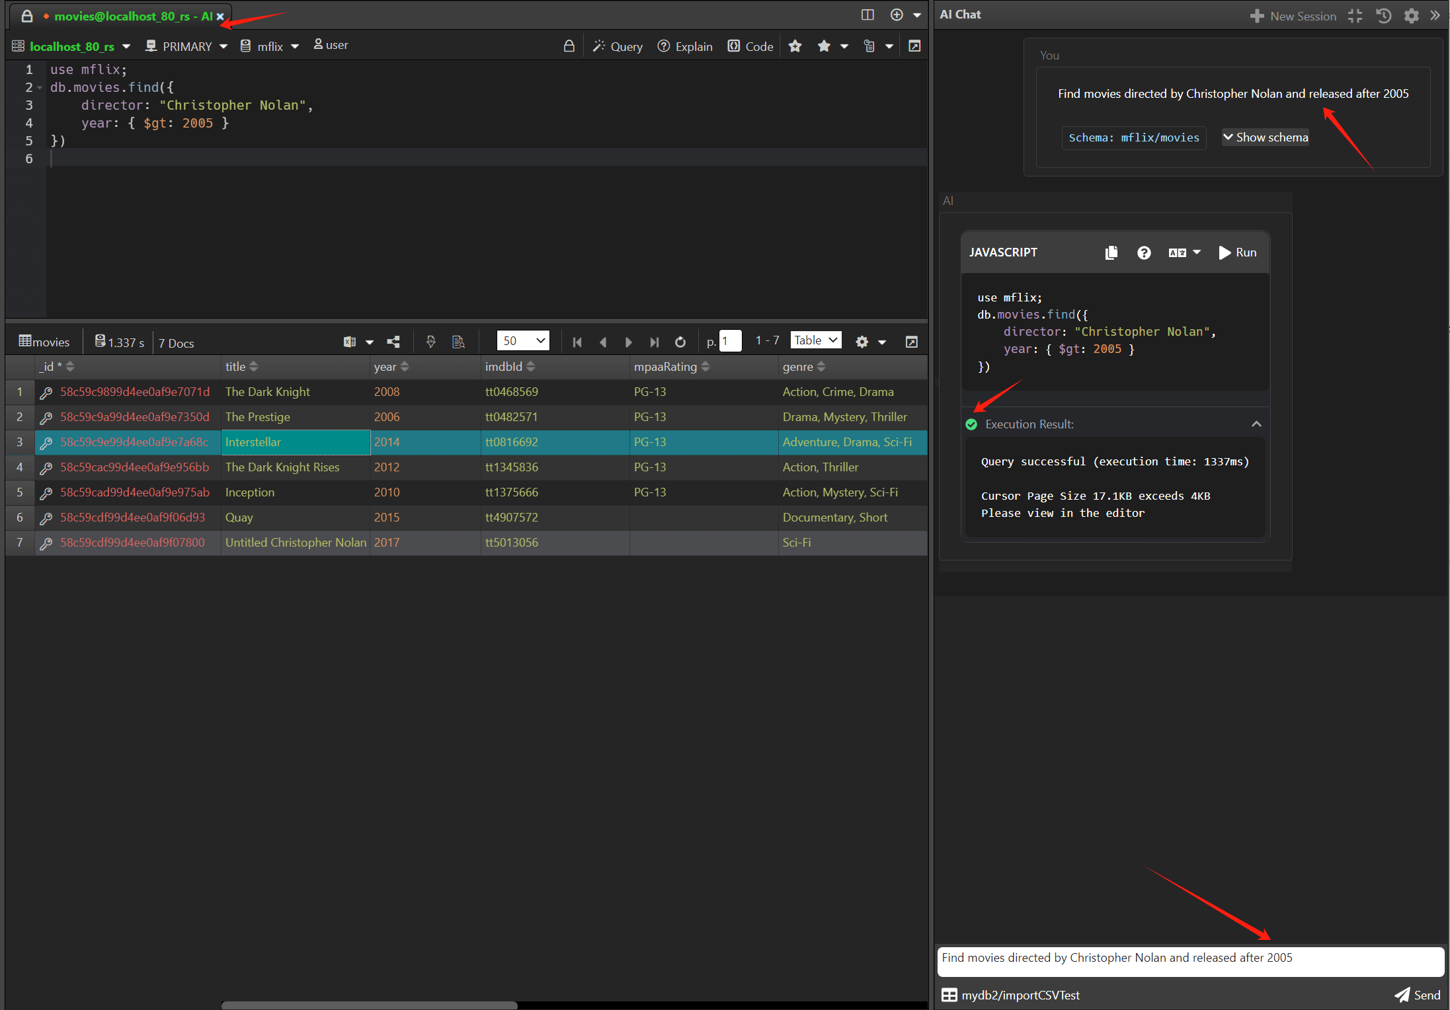Click the page number input field
Image resolution: width=1450 pixels, height=1010 pixels.
(x=730, y=341)
